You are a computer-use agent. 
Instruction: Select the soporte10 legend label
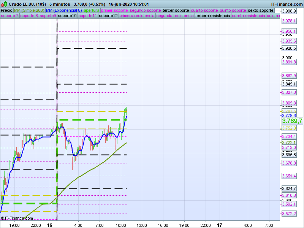click(x=67, y=16)
